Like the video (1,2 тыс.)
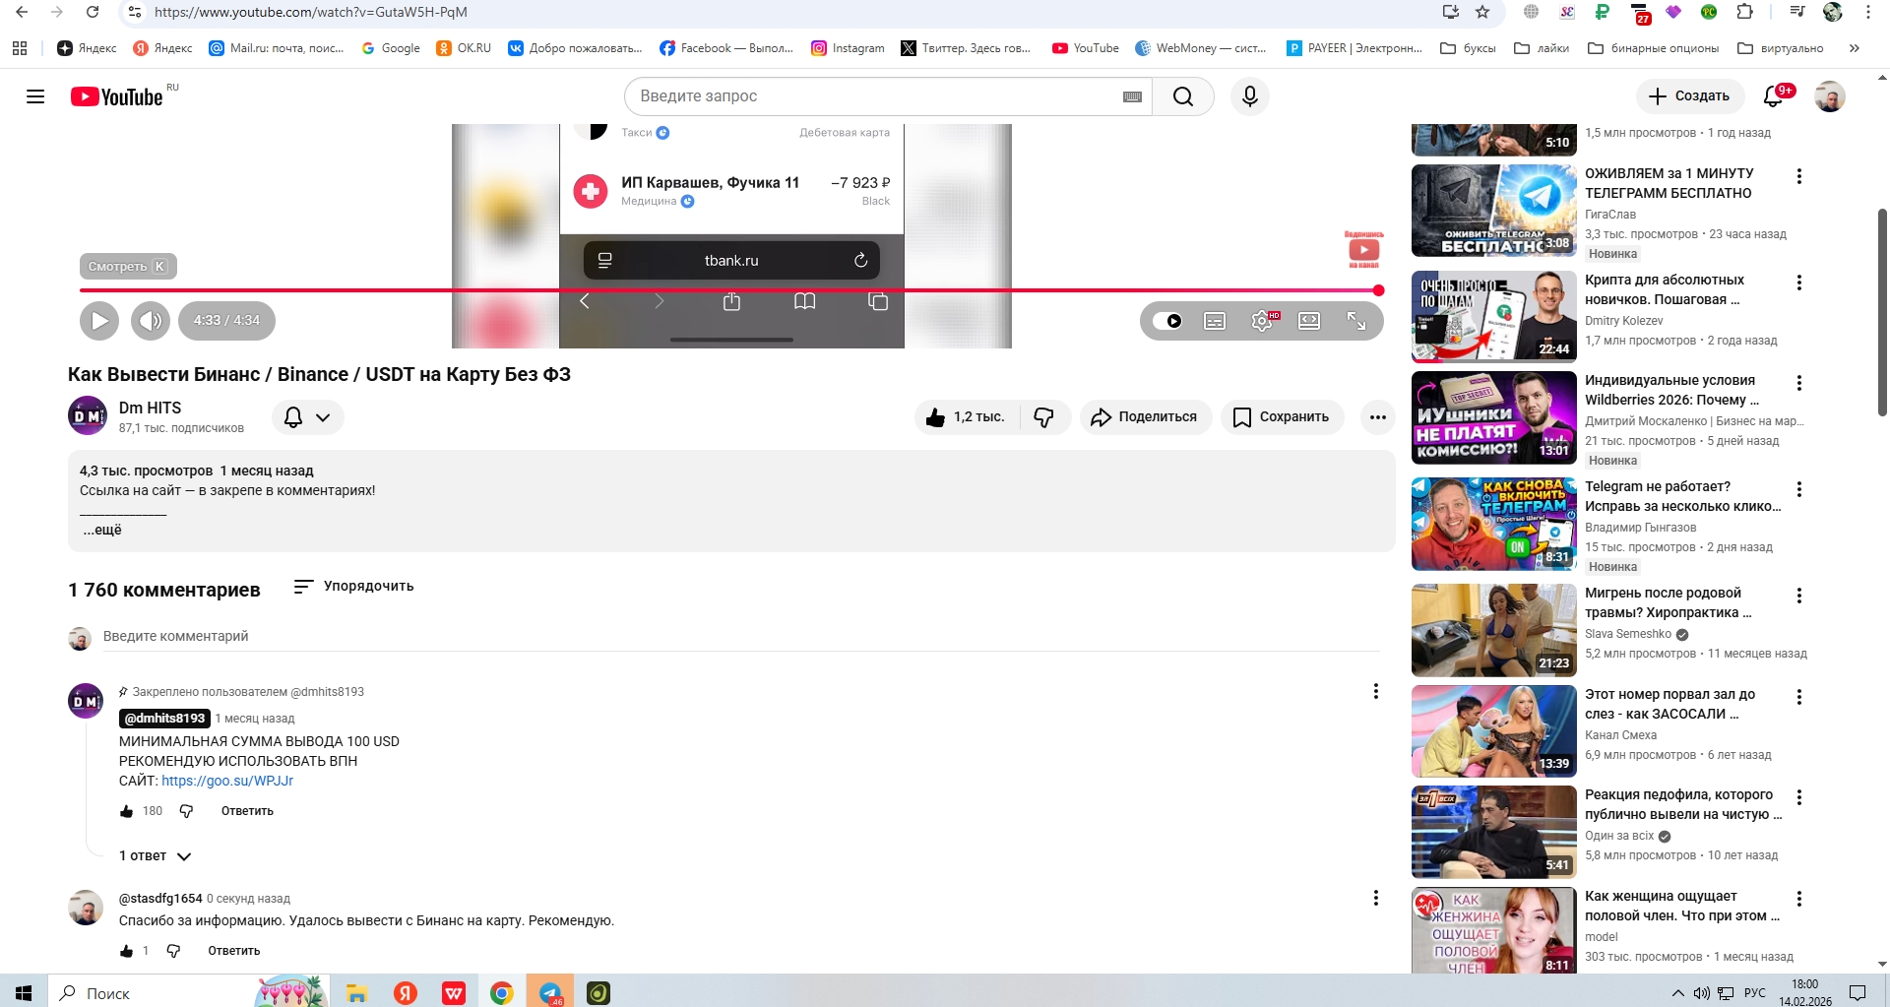 coord(967,417)
